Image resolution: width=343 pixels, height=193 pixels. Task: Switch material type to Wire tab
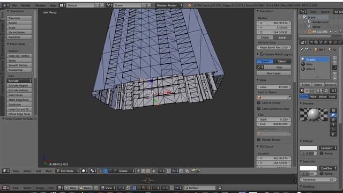pos(313,96)
